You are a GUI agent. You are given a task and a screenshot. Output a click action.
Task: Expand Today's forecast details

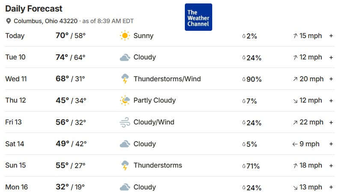pyautogui.click(x=331, y=36)
